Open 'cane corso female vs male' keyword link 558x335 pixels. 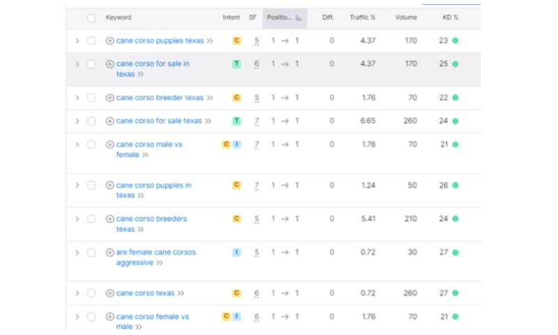(152, 317)
